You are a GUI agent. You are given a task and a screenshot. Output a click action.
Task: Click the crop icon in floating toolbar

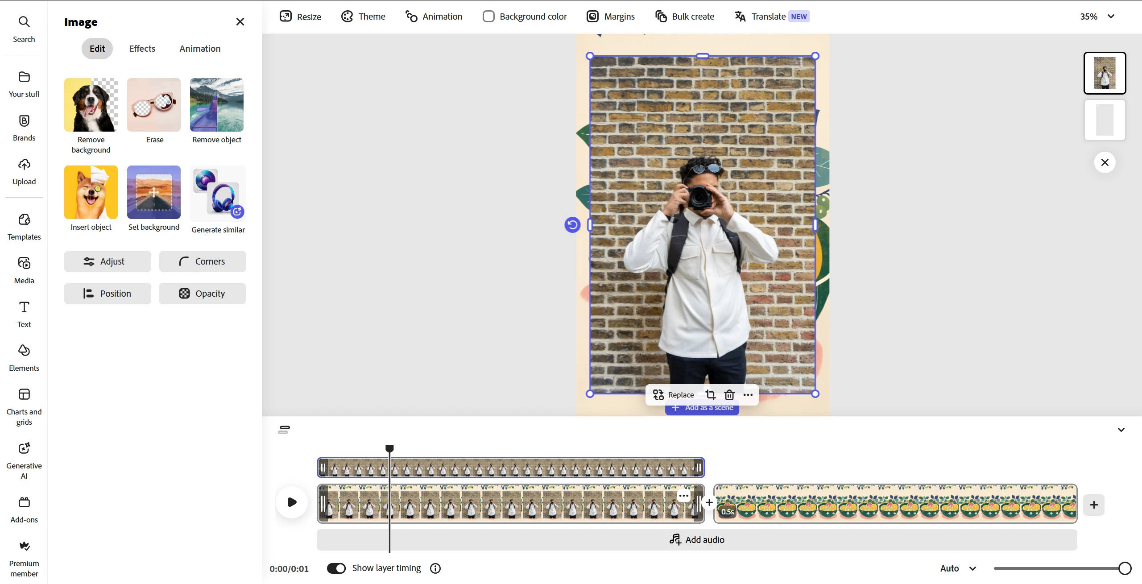pyautogui.click(x=710, y=395)
